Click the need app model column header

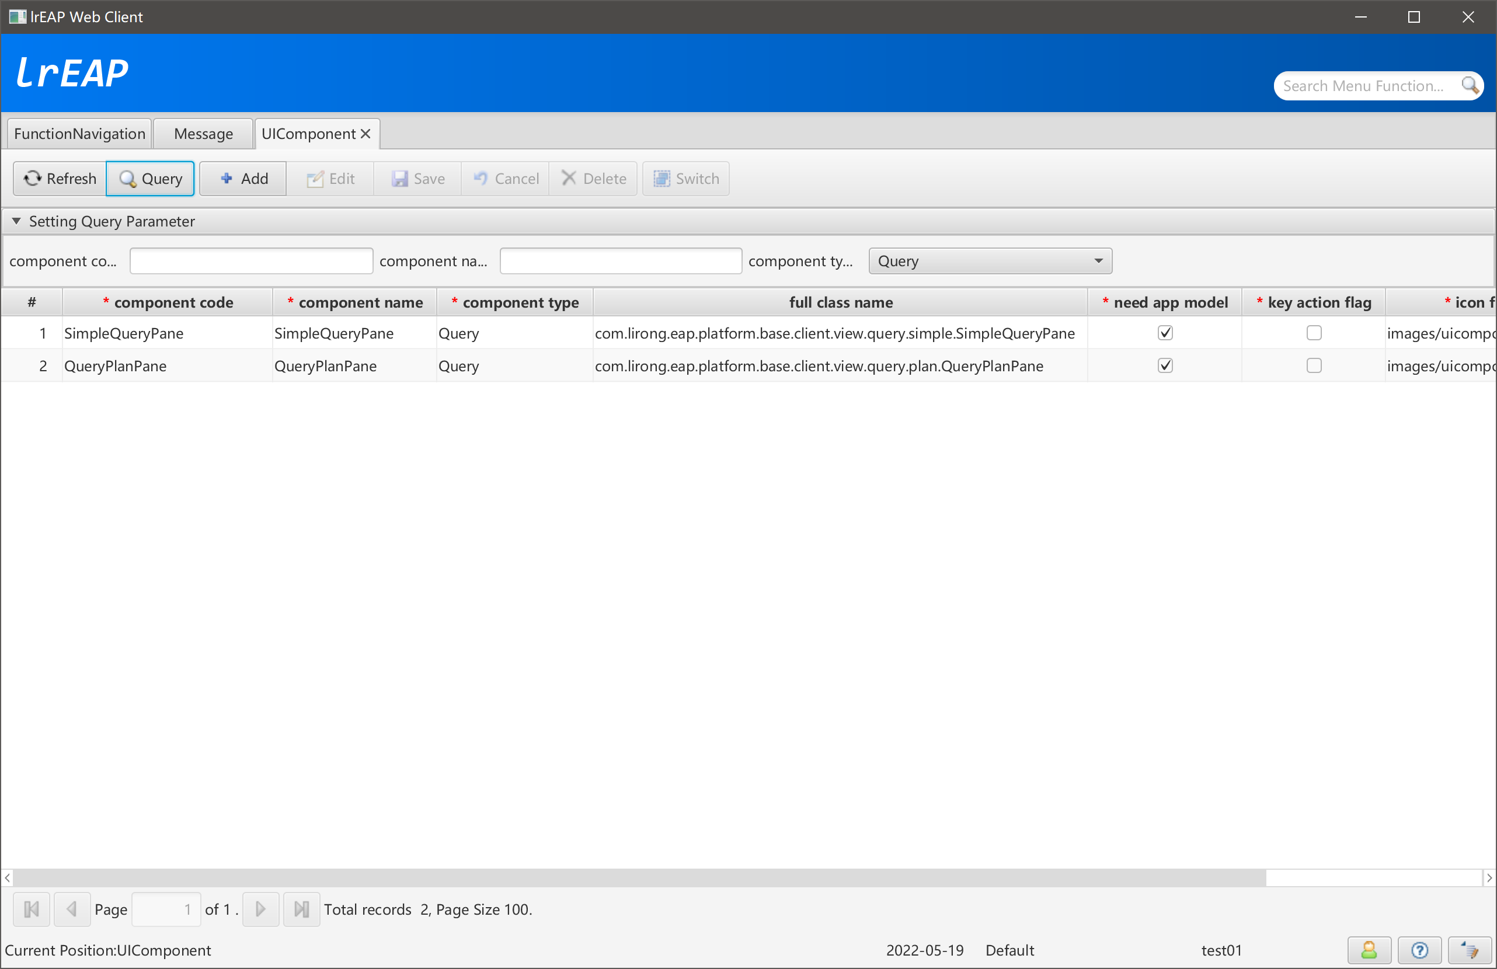pos(1165,302)
